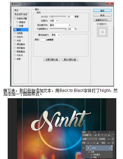Enable the 等高线 checkbox
Image resolution: width=123 pixels, height=159 pixels.
pos(17,22)
